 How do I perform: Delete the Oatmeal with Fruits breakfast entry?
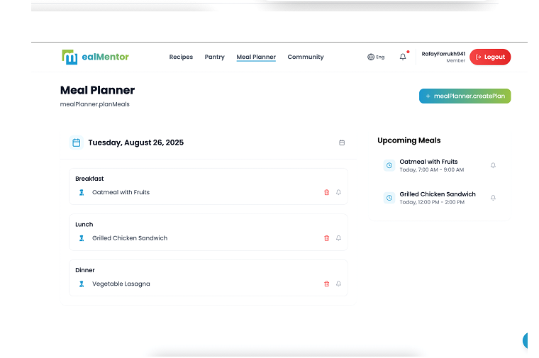326,192
